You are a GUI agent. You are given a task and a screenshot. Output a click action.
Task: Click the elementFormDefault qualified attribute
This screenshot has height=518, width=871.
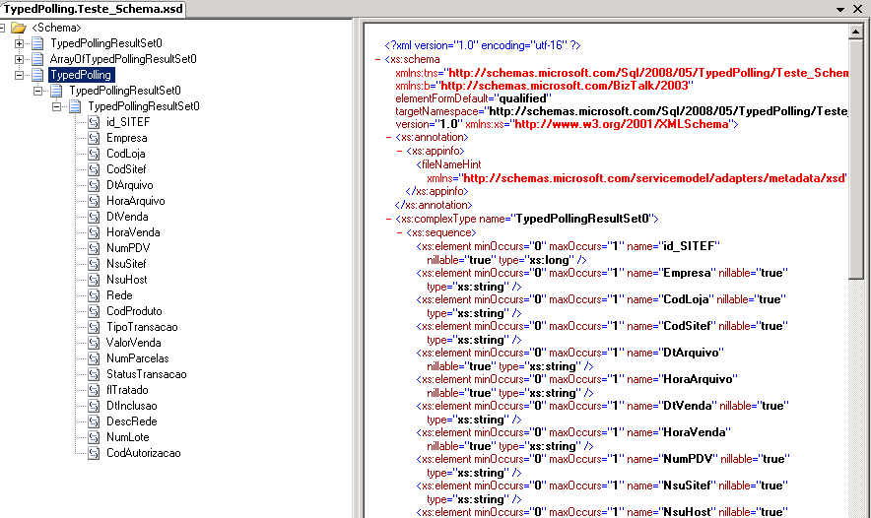point(473,98)
